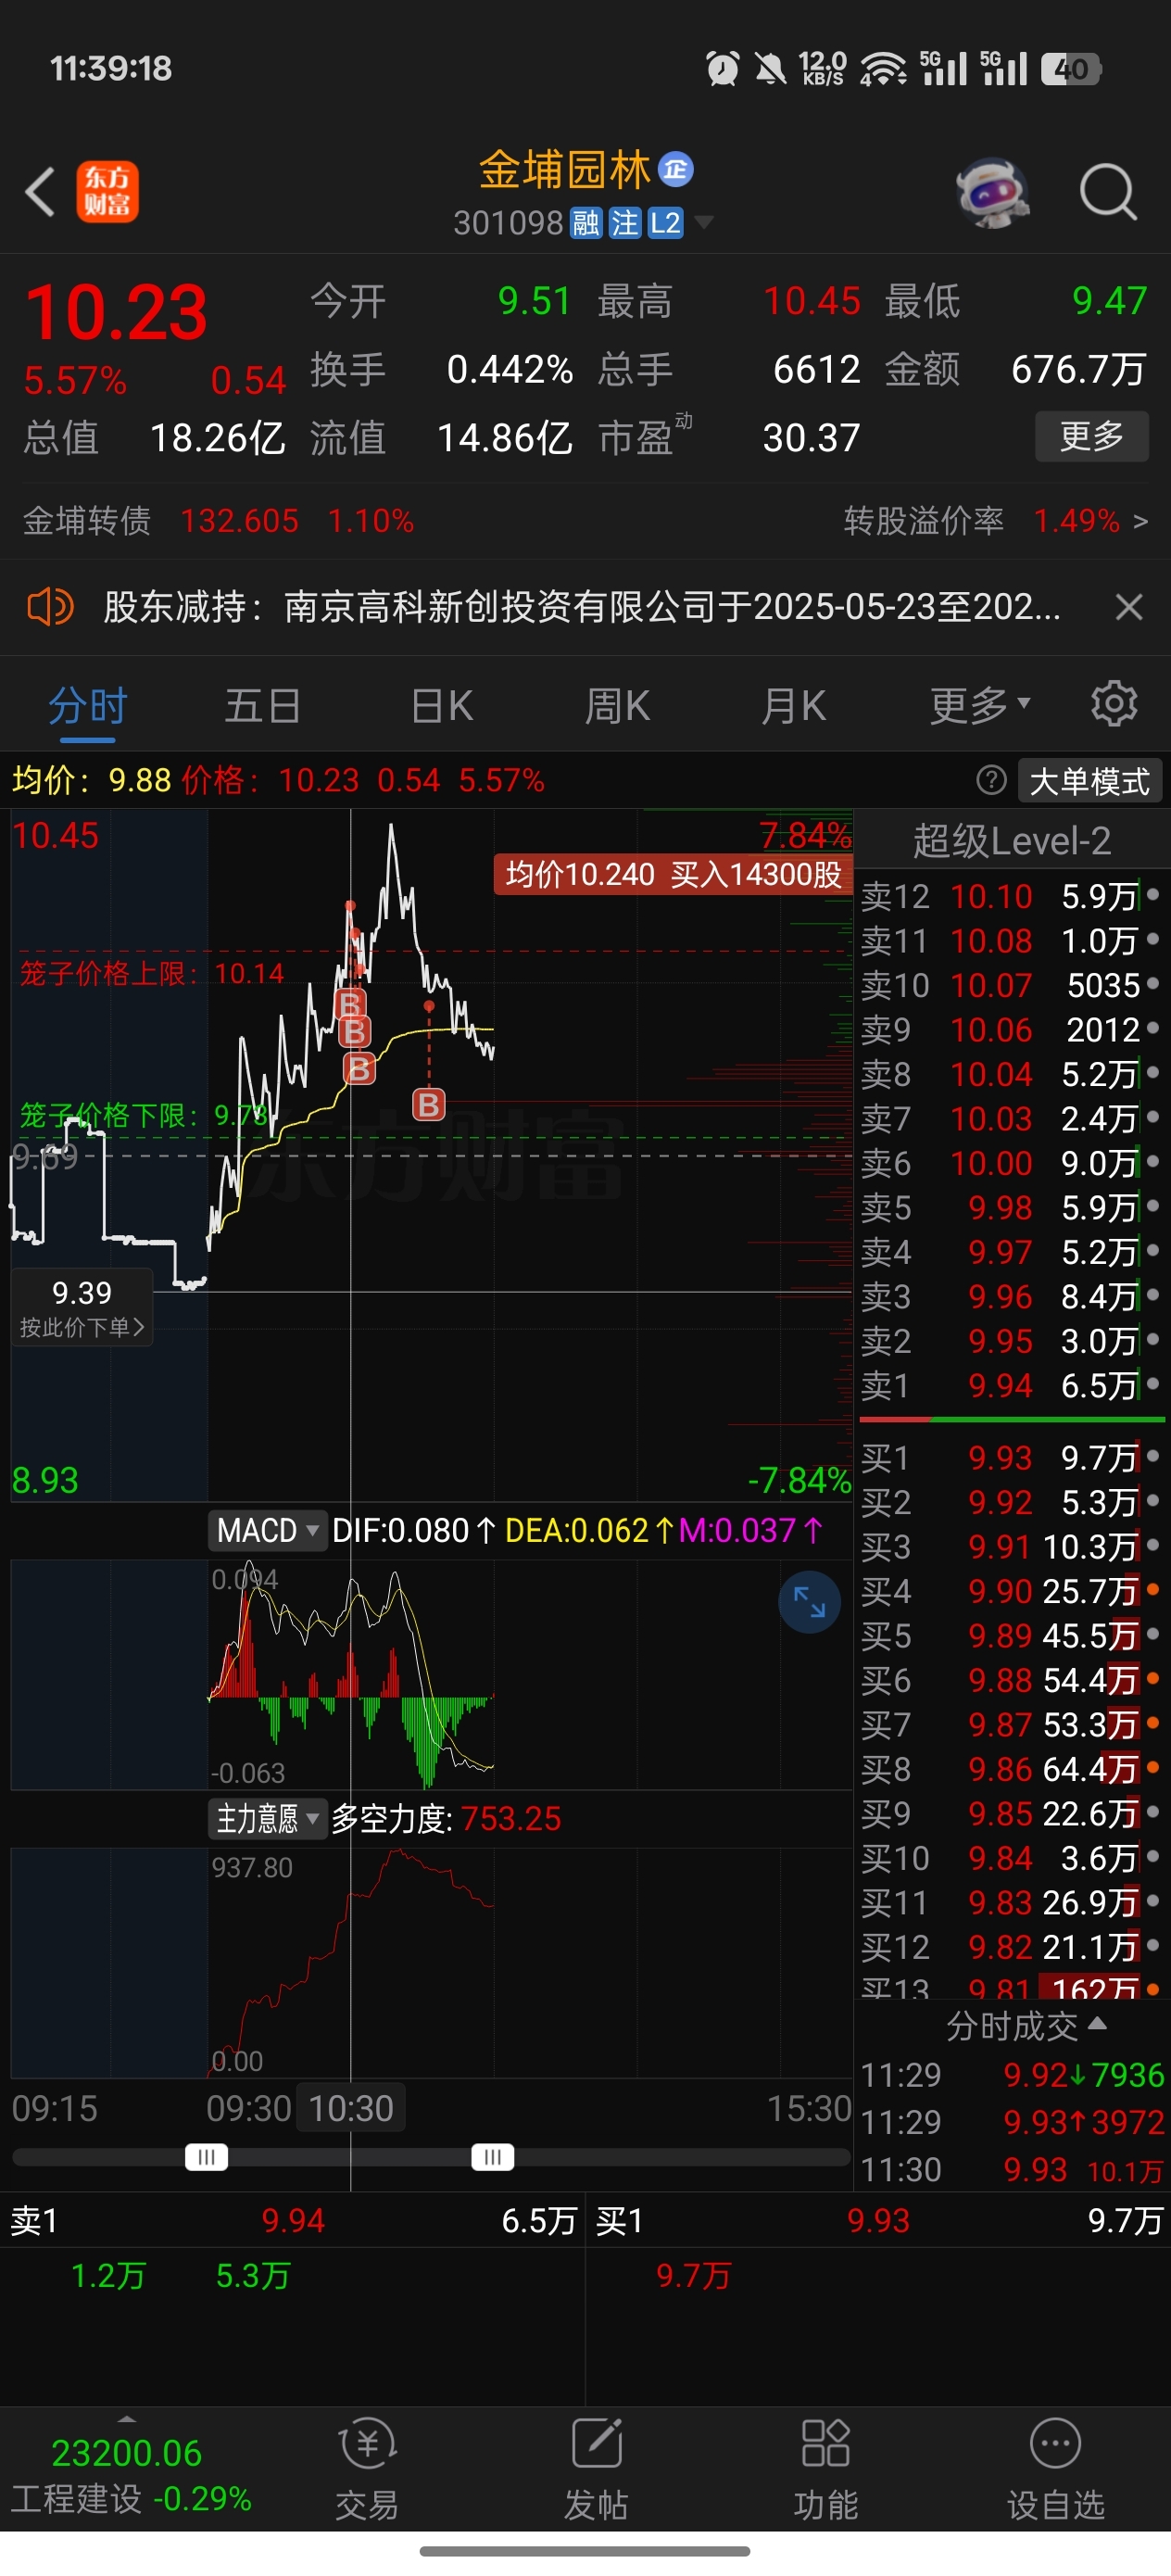Open 股东减持 announcement text
This screenshot has width=1171, height=2576.
point(582,606)
